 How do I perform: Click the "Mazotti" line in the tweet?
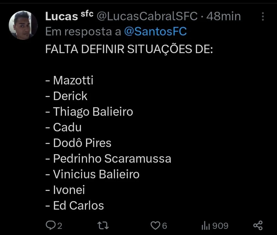(73, 80)
